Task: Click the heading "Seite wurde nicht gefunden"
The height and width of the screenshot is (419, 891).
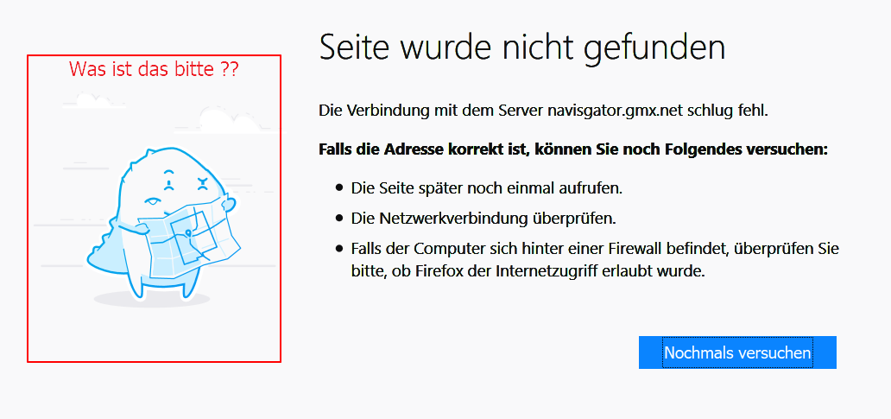Action: [x=521, y=47]
